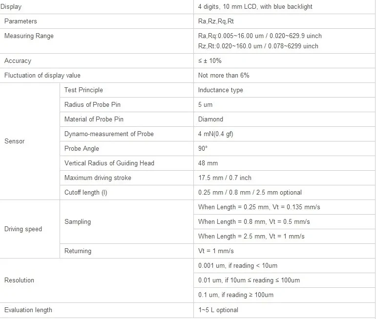The width and height of the screenshot is (376, 319).
Task: Click the 'Returning' label
Action: pos(78,251)
